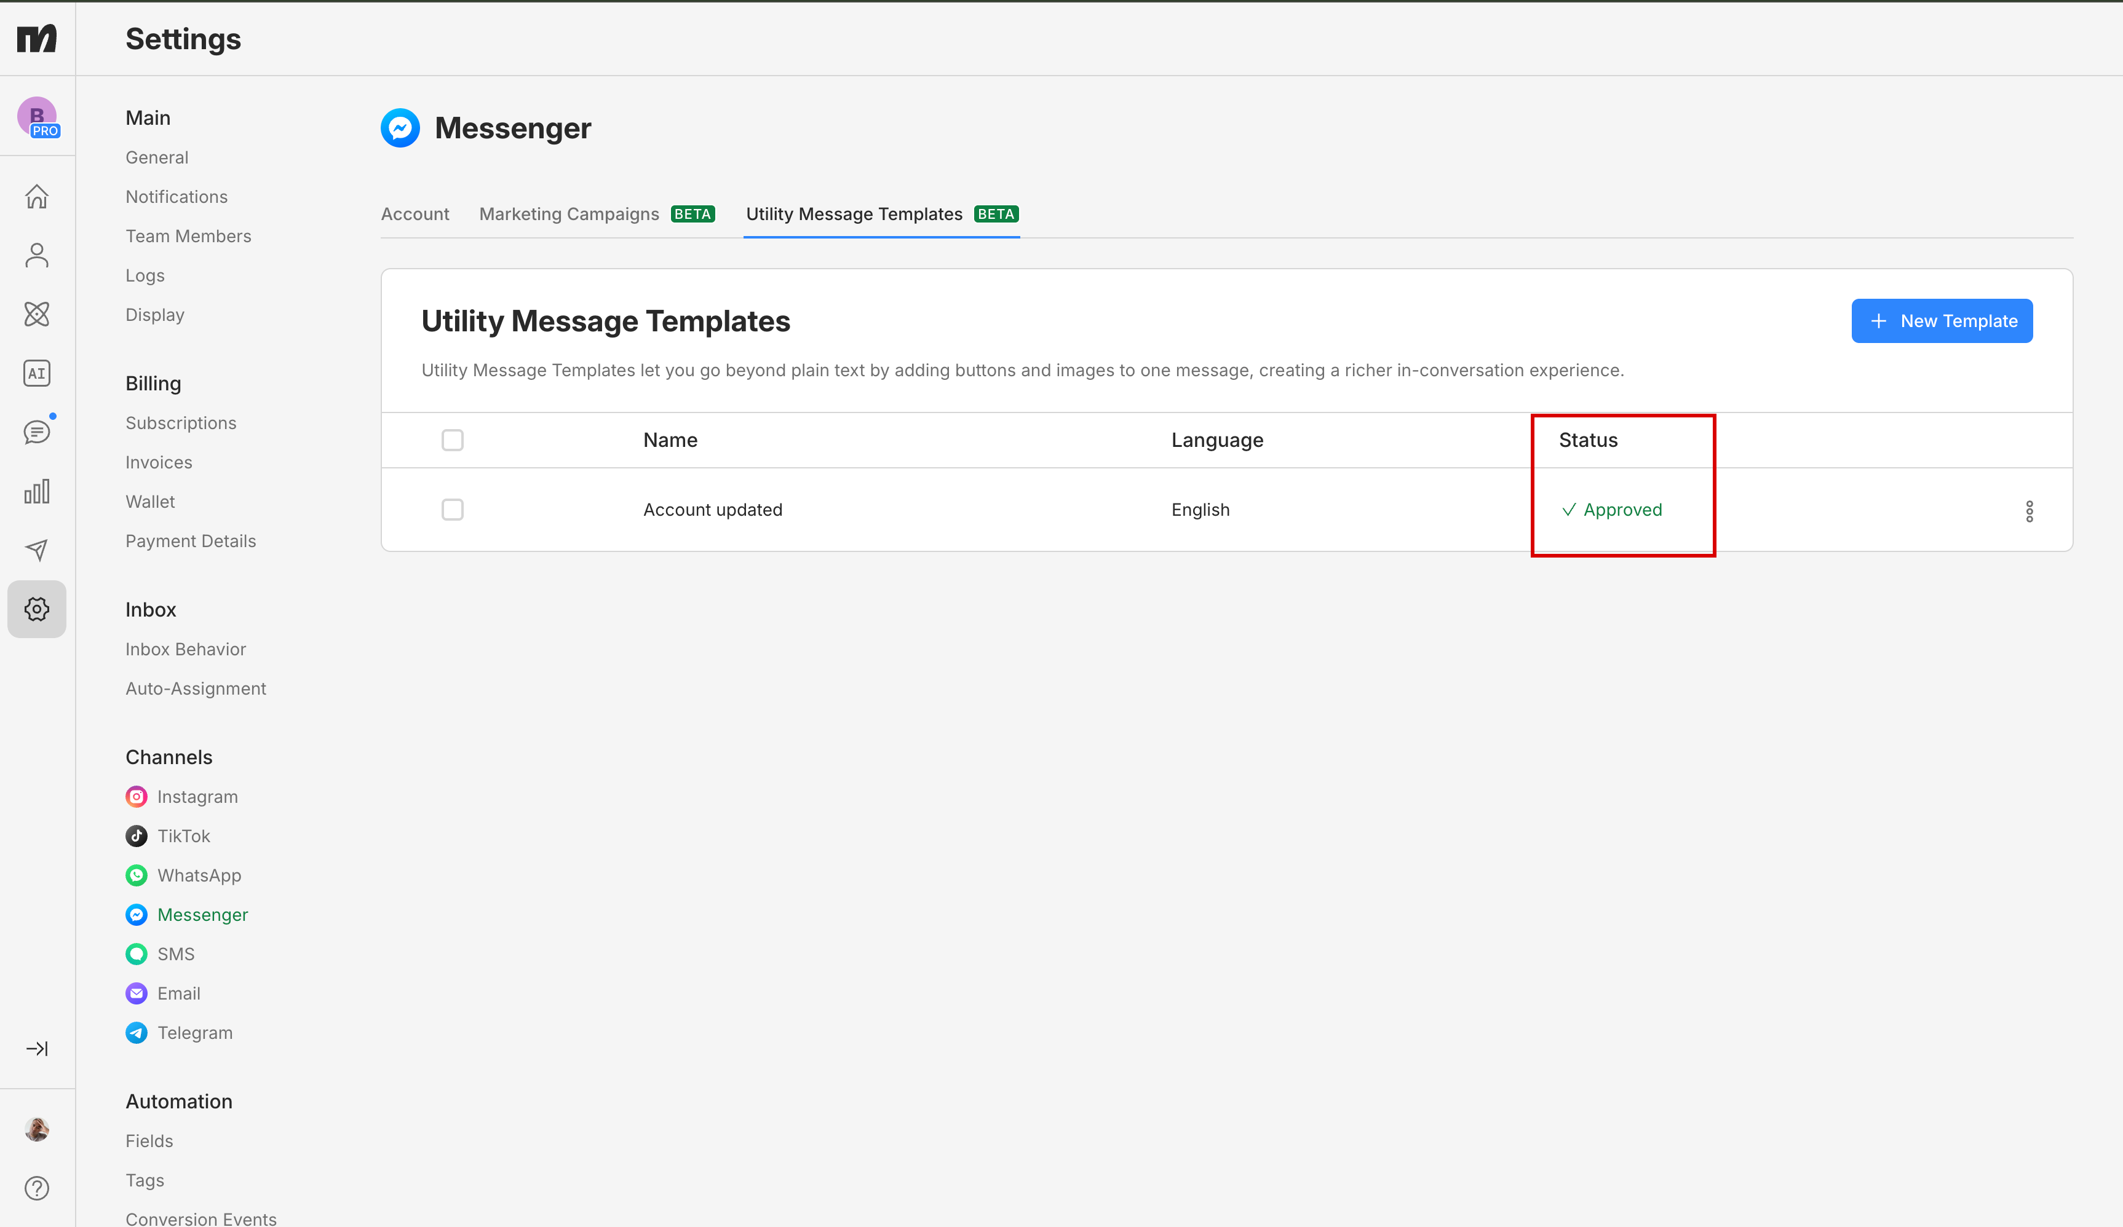
Task: Open the Automation atom icon
Action: (x=36, y=314)
